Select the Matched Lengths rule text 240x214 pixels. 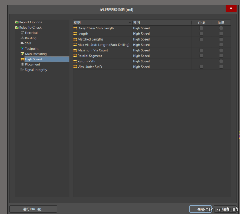pyautogui.click(x=91, y=39)
